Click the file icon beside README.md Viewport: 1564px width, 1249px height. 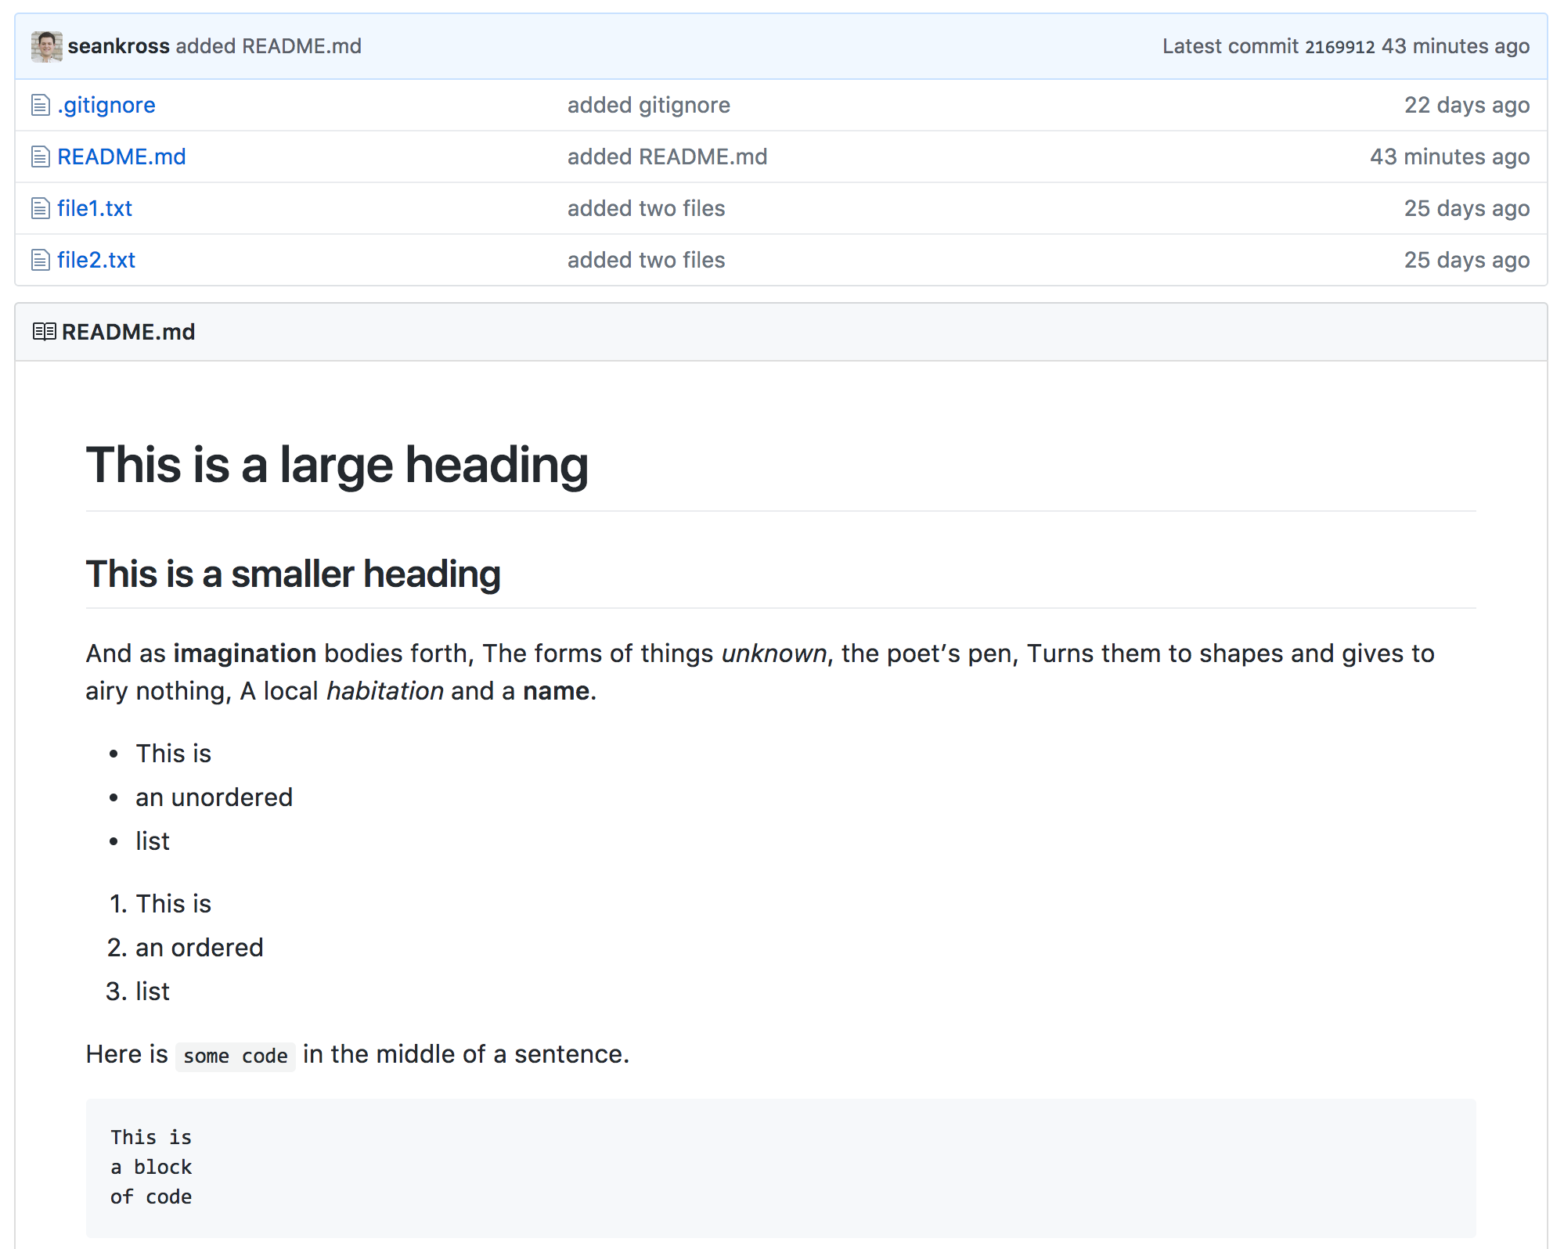[x=40, y=157]
